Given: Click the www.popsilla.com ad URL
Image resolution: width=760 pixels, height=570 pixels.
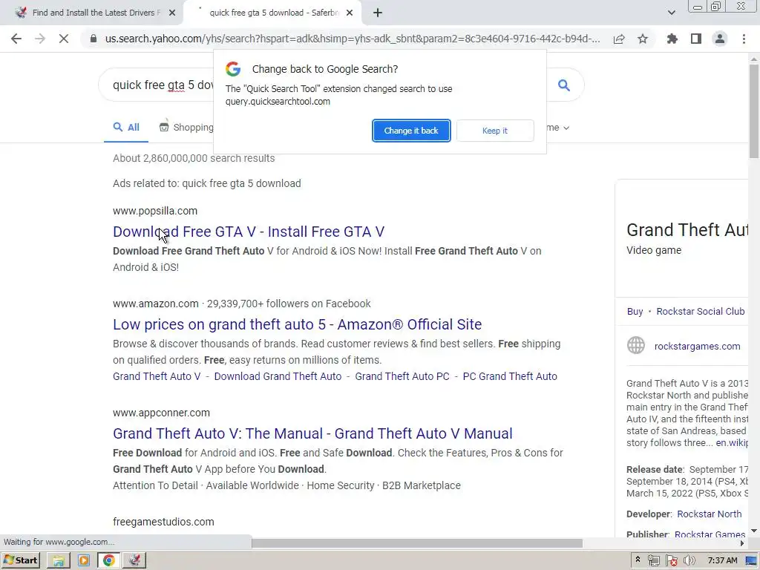Looking at the screenshot, I should pyautogui.click(x=155, y=211).
